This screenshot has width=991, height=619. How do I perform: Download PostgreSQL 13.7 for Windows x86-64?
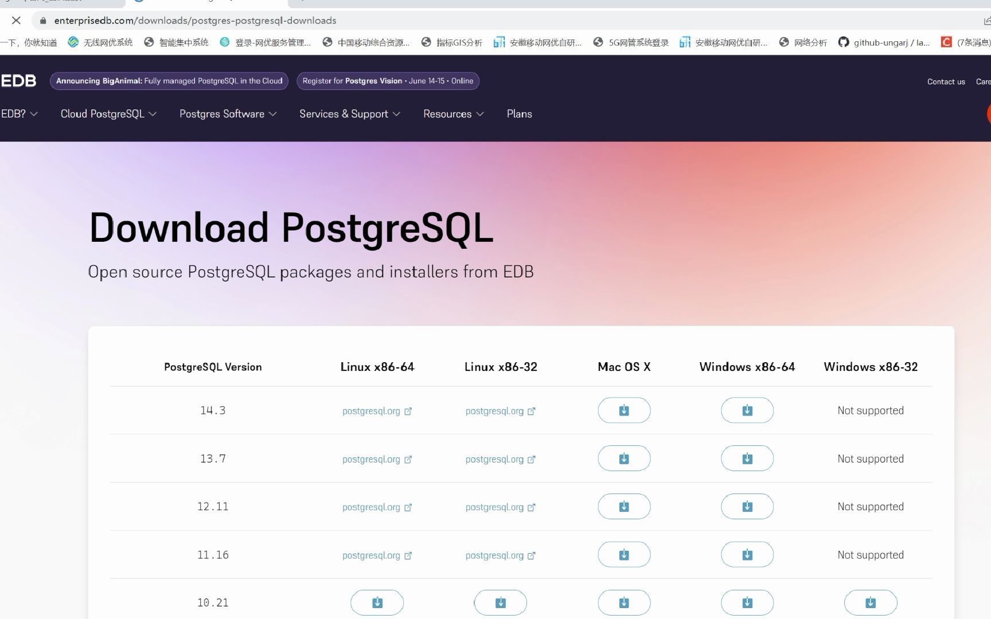click(747, 459)
